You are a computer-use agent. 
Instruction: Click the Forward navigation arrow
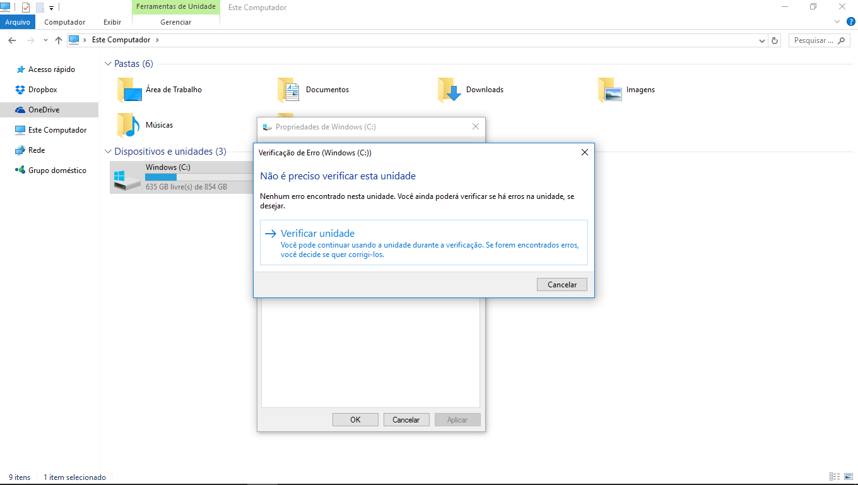click(30, 40)
